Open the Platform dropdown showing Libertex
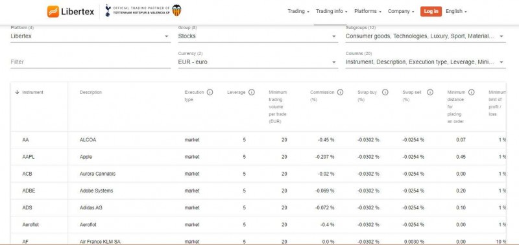The image size is (519, 245). [91, 36]
